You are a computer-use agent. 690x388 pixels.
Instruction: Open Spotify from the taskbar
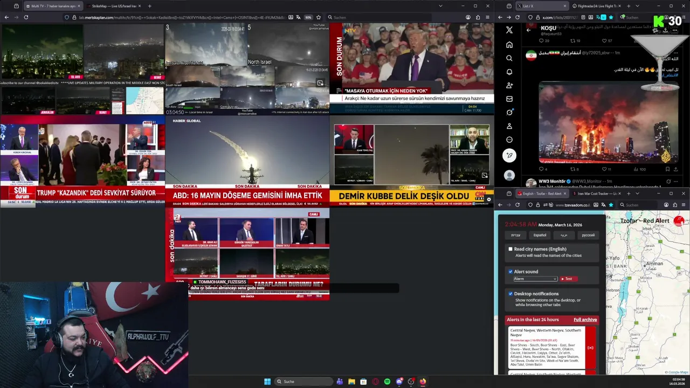pyautogui.click(x=387, y=382)
